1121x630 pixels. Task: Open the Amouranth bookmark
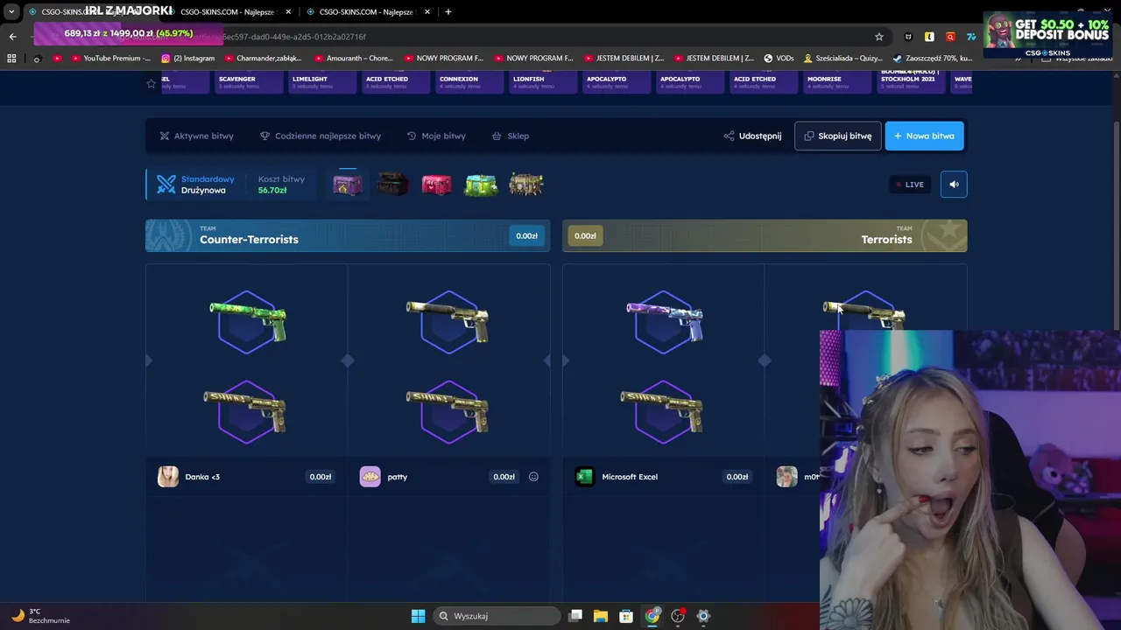click(x=354, y=59)
